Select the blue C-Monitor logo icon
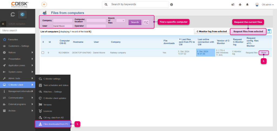277x131 pixels. (x=22, y=15)
